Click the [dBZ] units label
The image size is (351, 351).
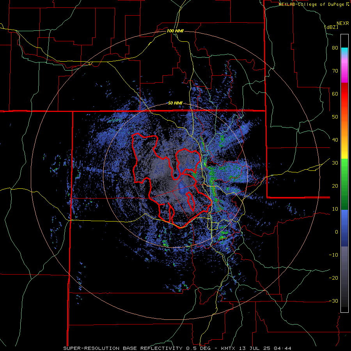coord(331,27)
